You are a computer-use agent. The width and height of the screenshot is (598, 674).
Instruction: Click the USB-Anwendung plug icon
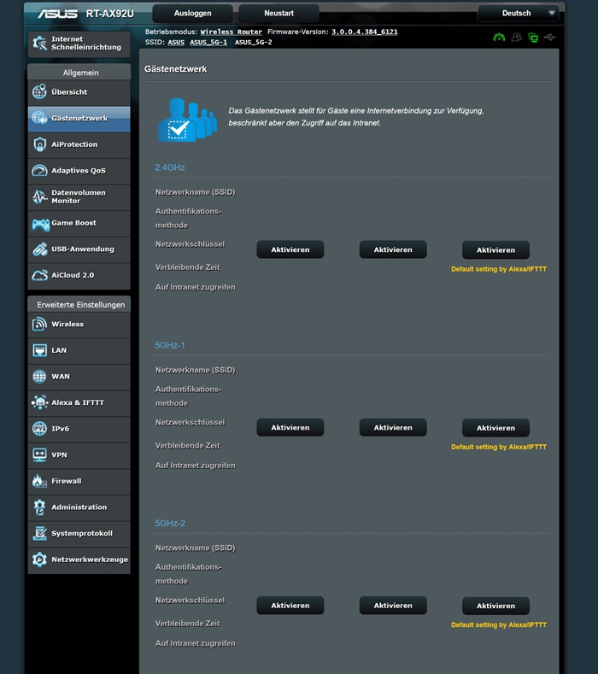39,249
